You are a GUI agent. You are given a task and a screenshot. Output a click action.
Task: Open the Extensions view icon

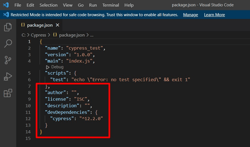point(8,93)
